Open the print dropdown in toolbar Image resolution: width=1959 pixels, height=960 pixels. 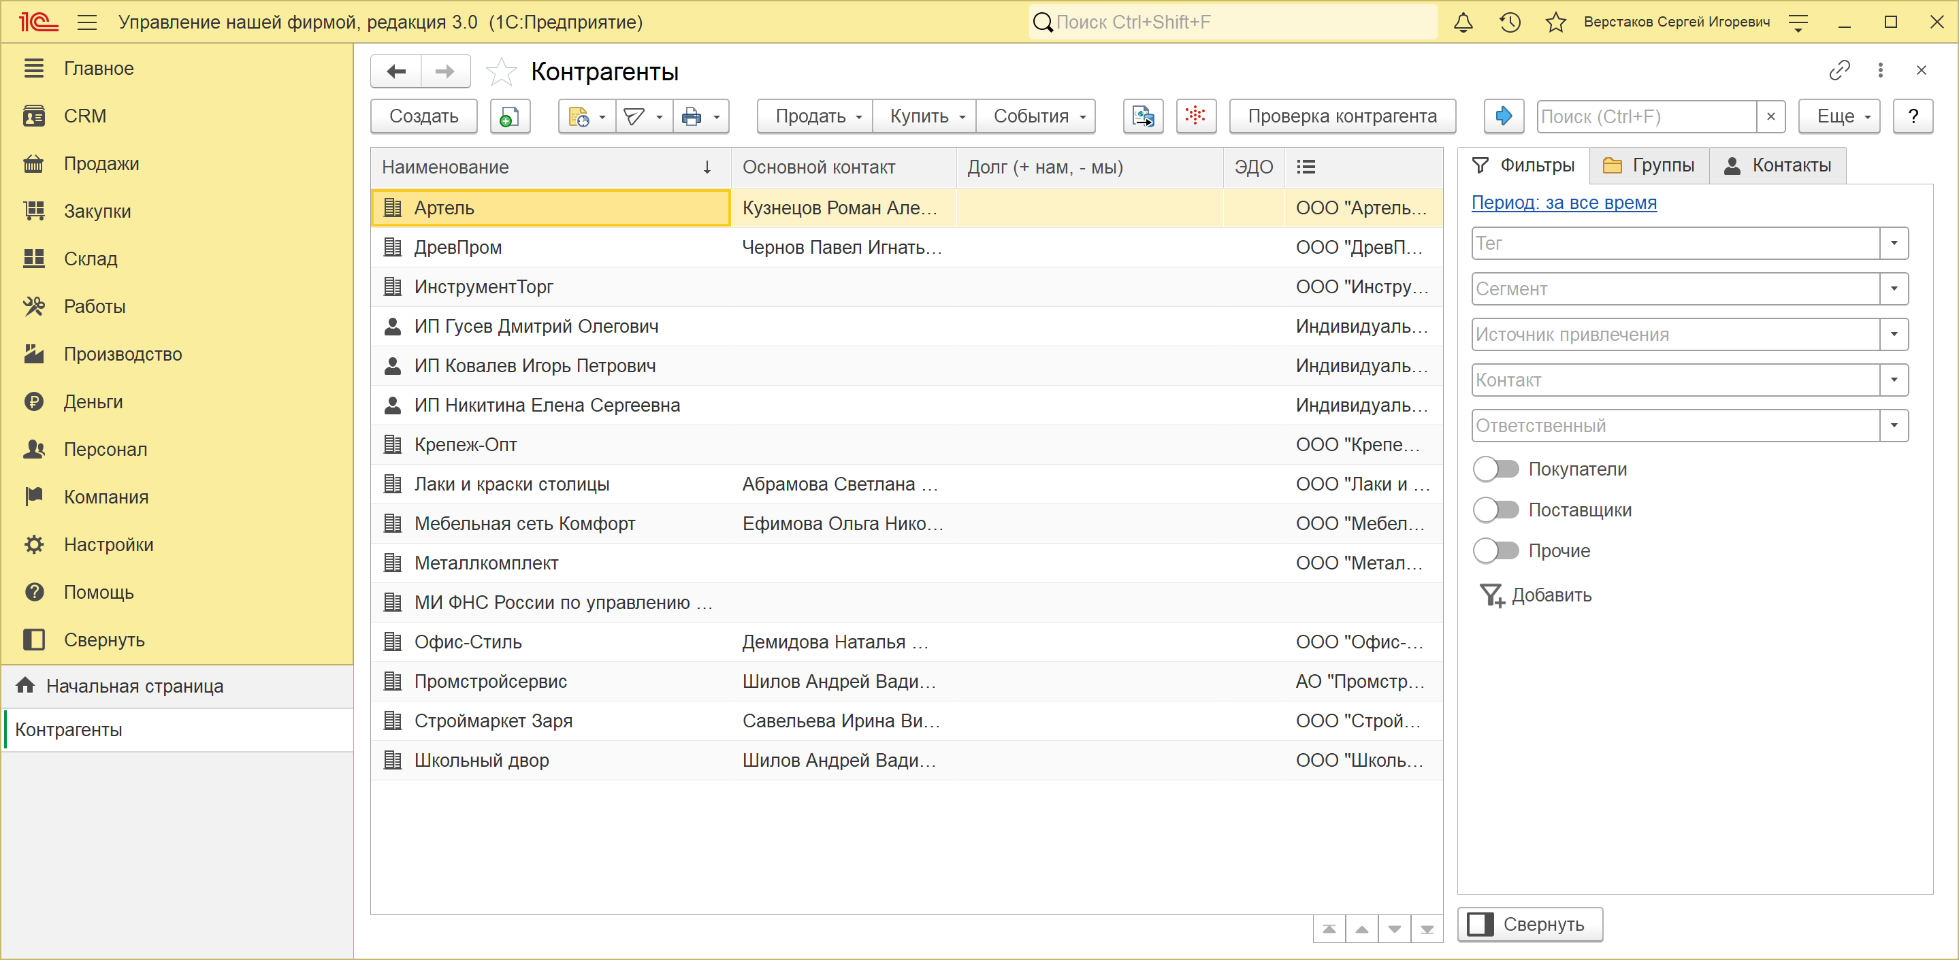click(700, 116)
